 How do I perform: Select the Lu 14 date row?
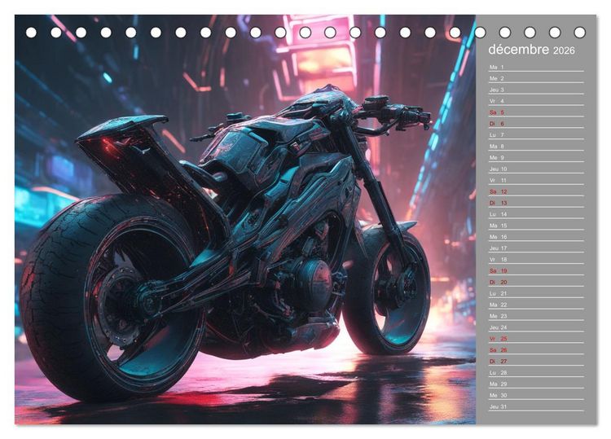click(x=536, y=214)
